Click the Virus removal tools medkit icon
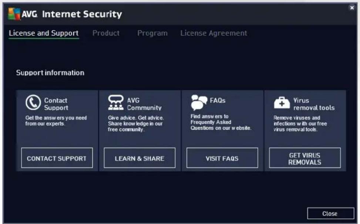 282,103
